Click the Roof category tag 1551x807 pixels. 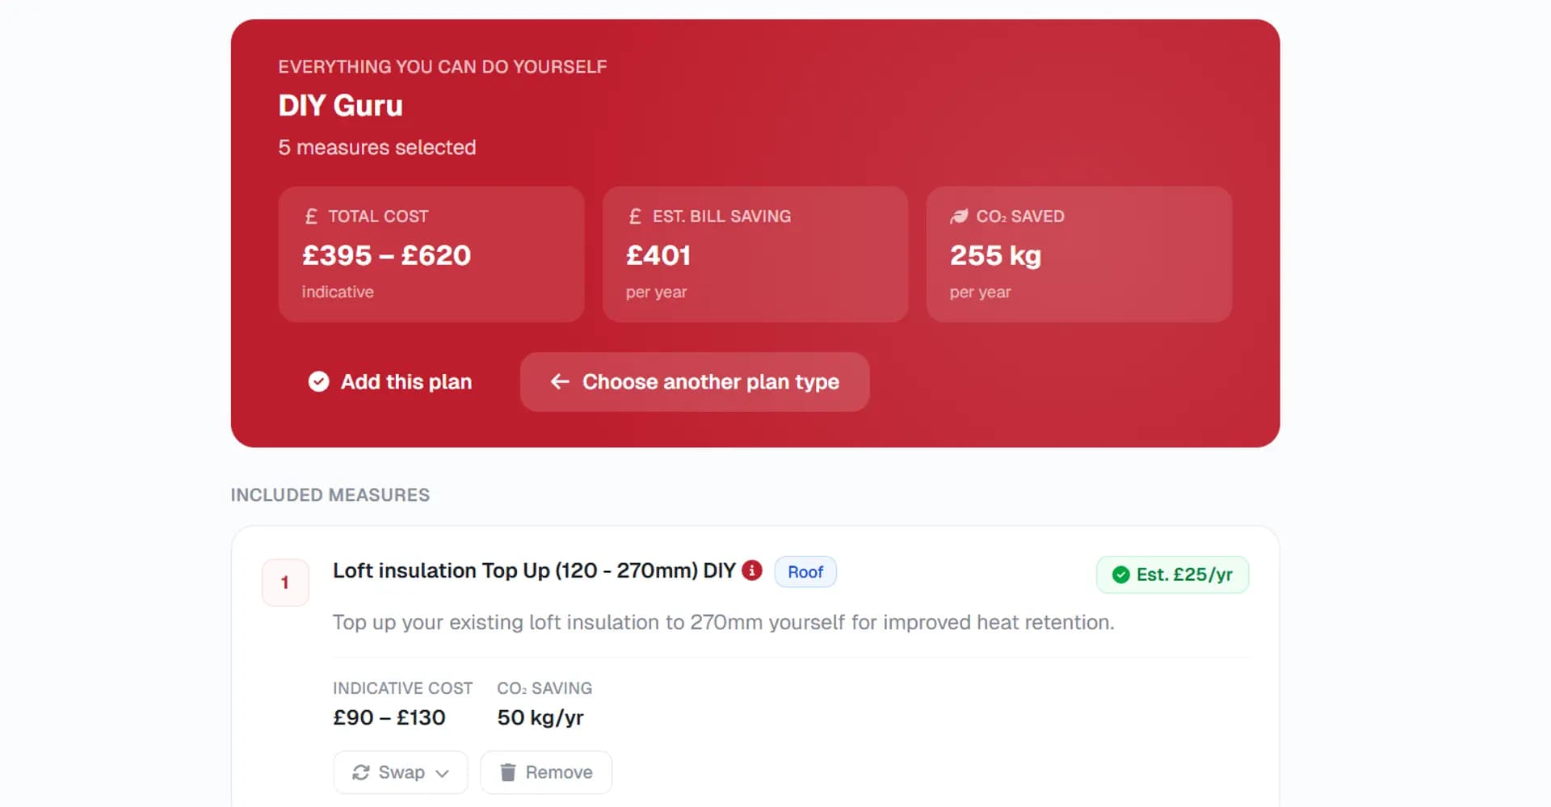pos(805,572)
